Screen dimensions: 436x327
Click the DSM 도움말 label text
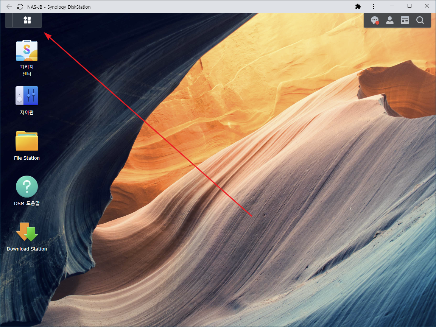click(x=27, y=203)
